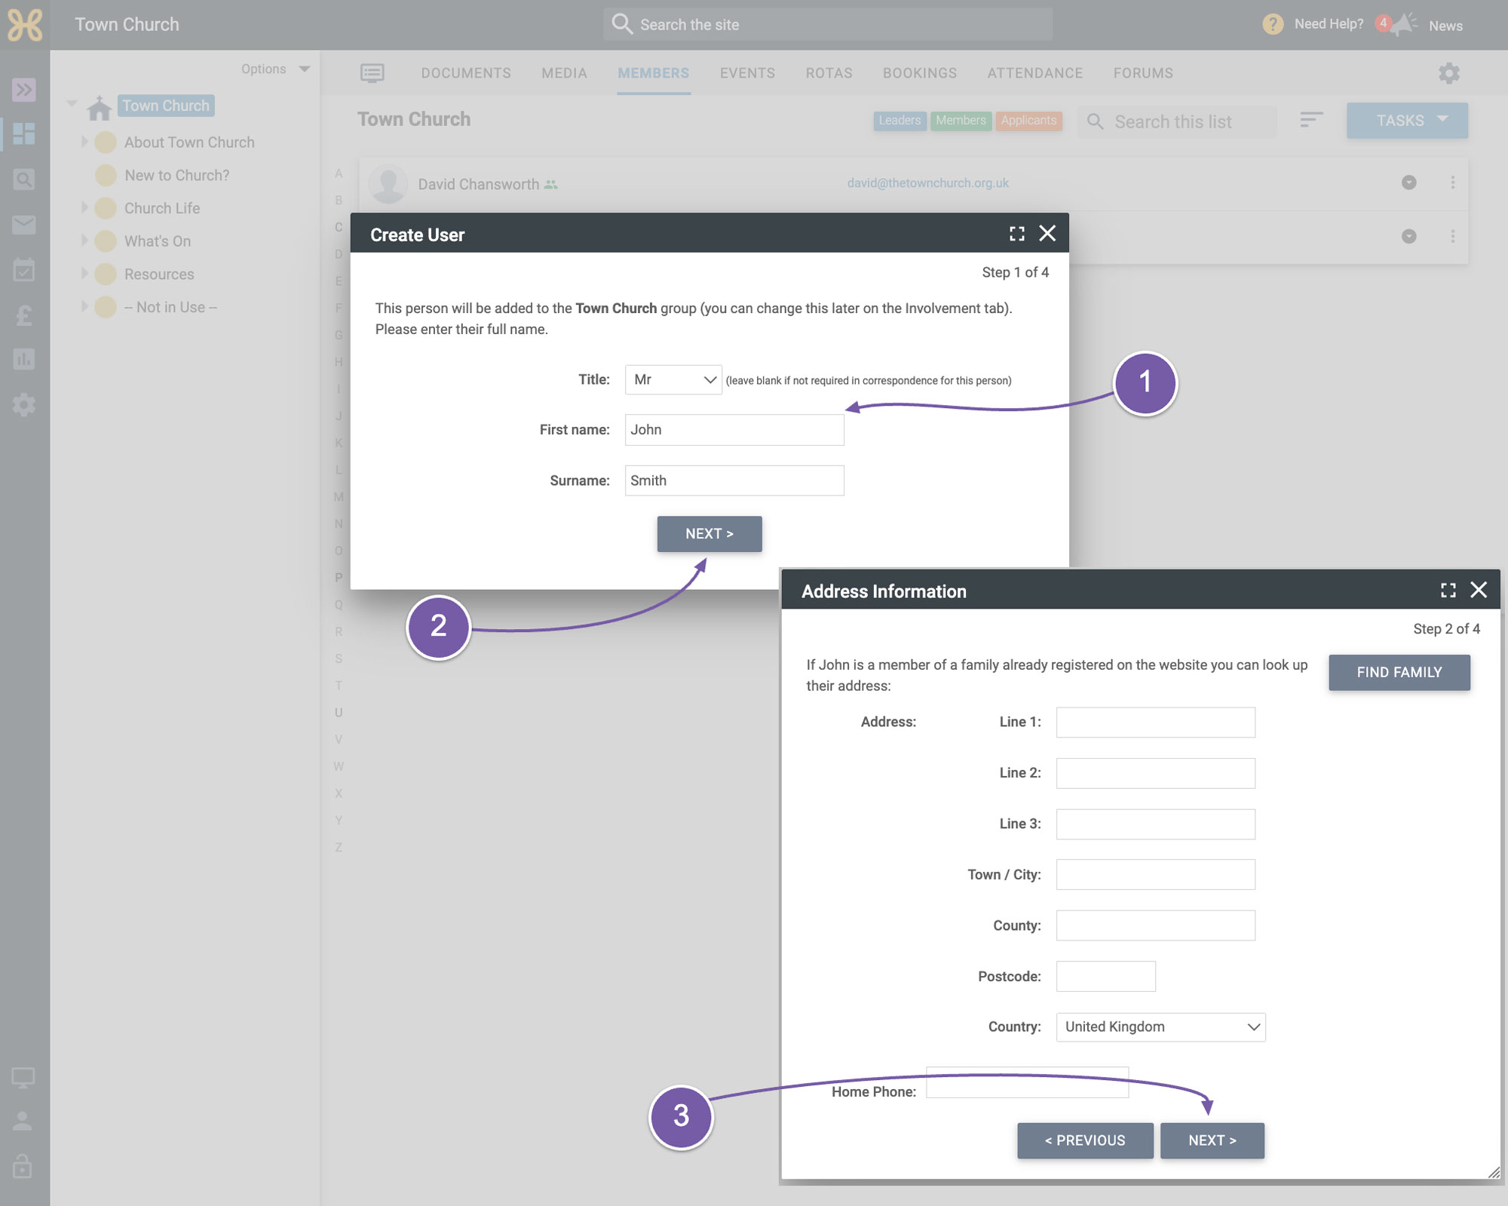Click the Previous button

[1085, 1141]
